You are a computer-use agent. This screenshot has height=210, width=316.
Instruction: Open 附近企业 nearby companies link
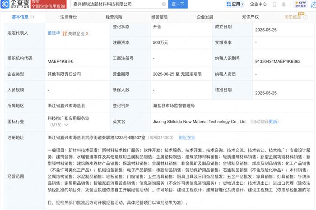pyautogui.click(x=187, y=137)
